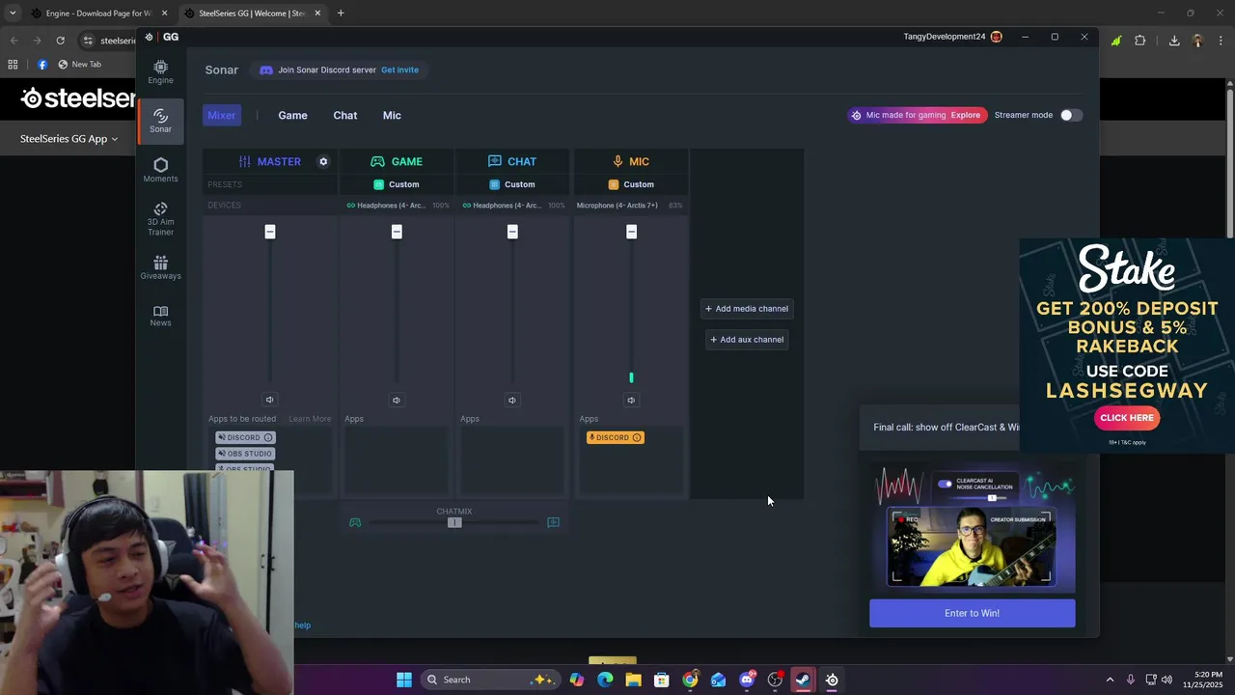The height and width of the screenshot is (695, 1235).
Task: Click the Chat volume slider handle
Action: [x=512, y=232]
